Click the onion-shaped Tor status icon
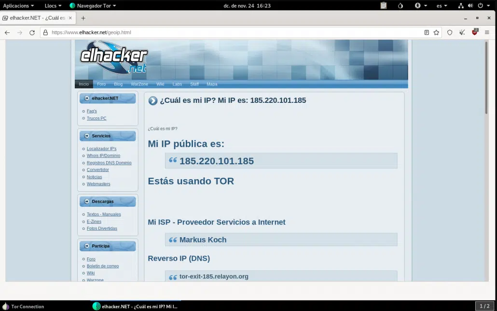Image resolution: width=497 pixels, height=311 pixels. pyautogui.click(x=400, y=6)
